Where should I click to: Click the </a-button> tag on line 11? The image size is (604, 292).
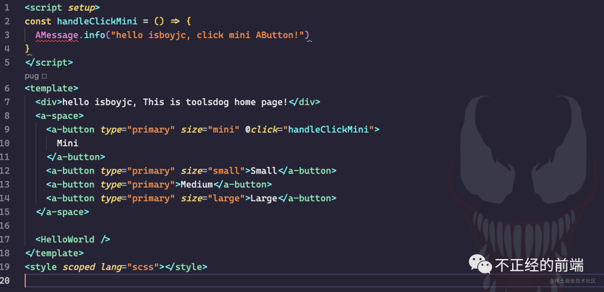click(x=76, y=157)
